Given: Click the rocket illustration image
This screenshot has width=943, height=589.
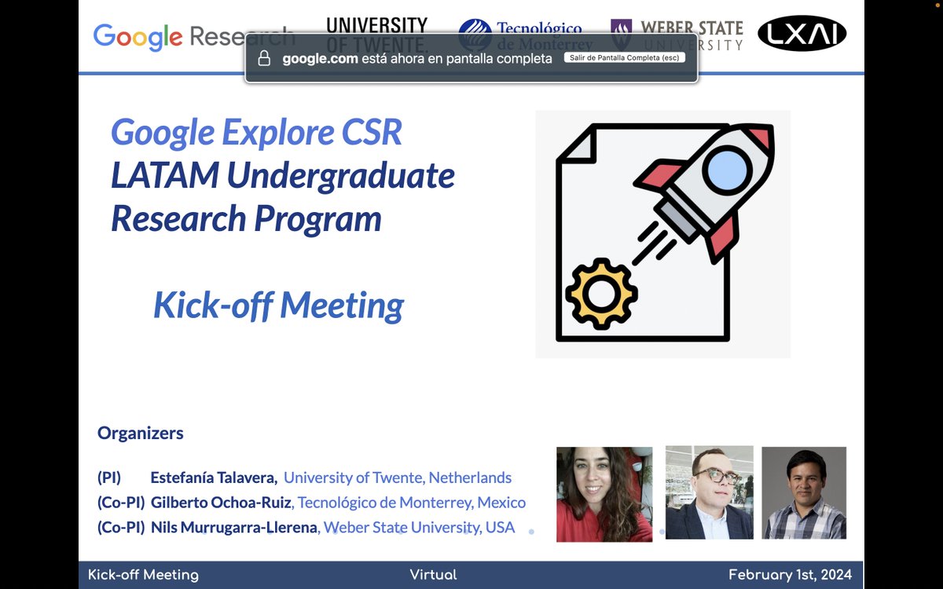Looking at the screenshot, I should point(663,234).
